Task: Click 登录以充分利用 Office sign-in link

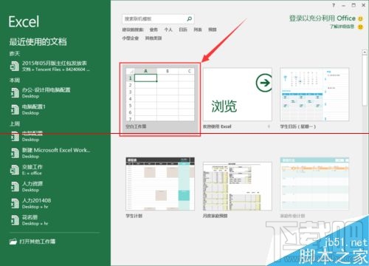Action: pos(323,18)
